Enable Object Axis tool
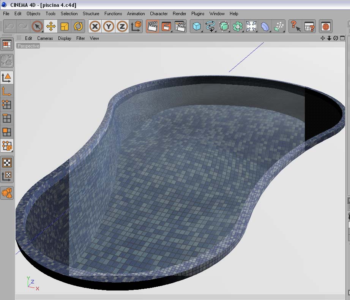The image size is (350, 300). [7, 91]
